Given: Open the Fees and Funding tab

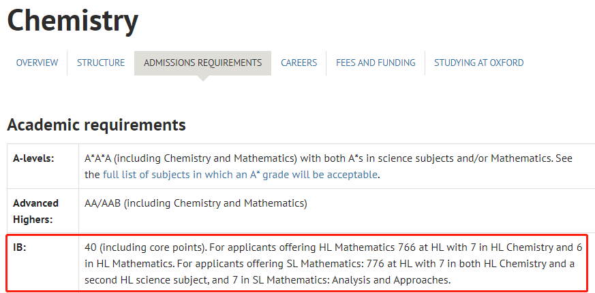Looking at the screenshot, I should [376, 63].
